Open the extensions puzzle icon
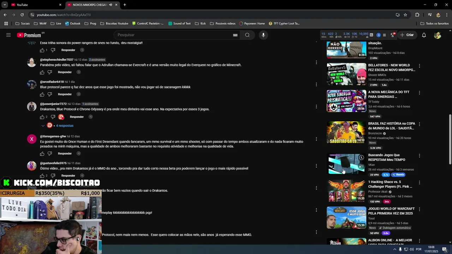This screenshot has height=254, width=452. tap(417, 15)
